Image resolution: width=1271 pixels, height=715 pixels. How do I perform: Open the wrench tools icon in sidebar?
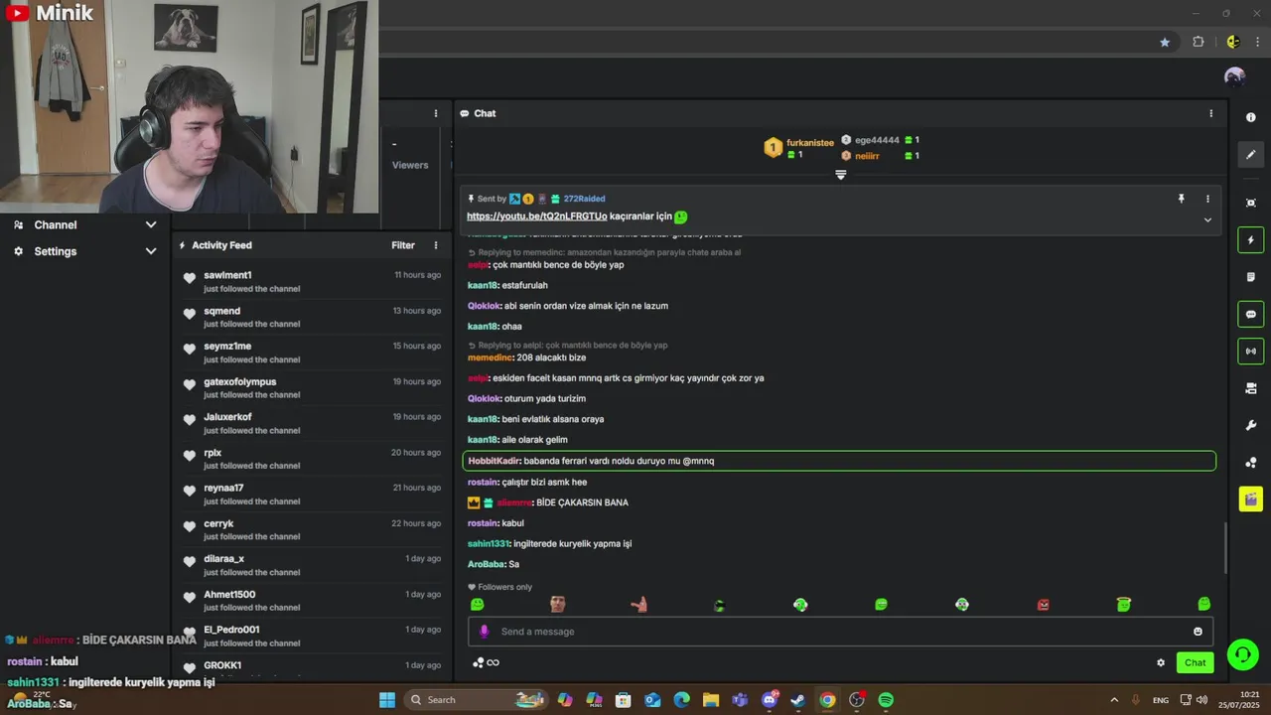tap(1250, 425)
